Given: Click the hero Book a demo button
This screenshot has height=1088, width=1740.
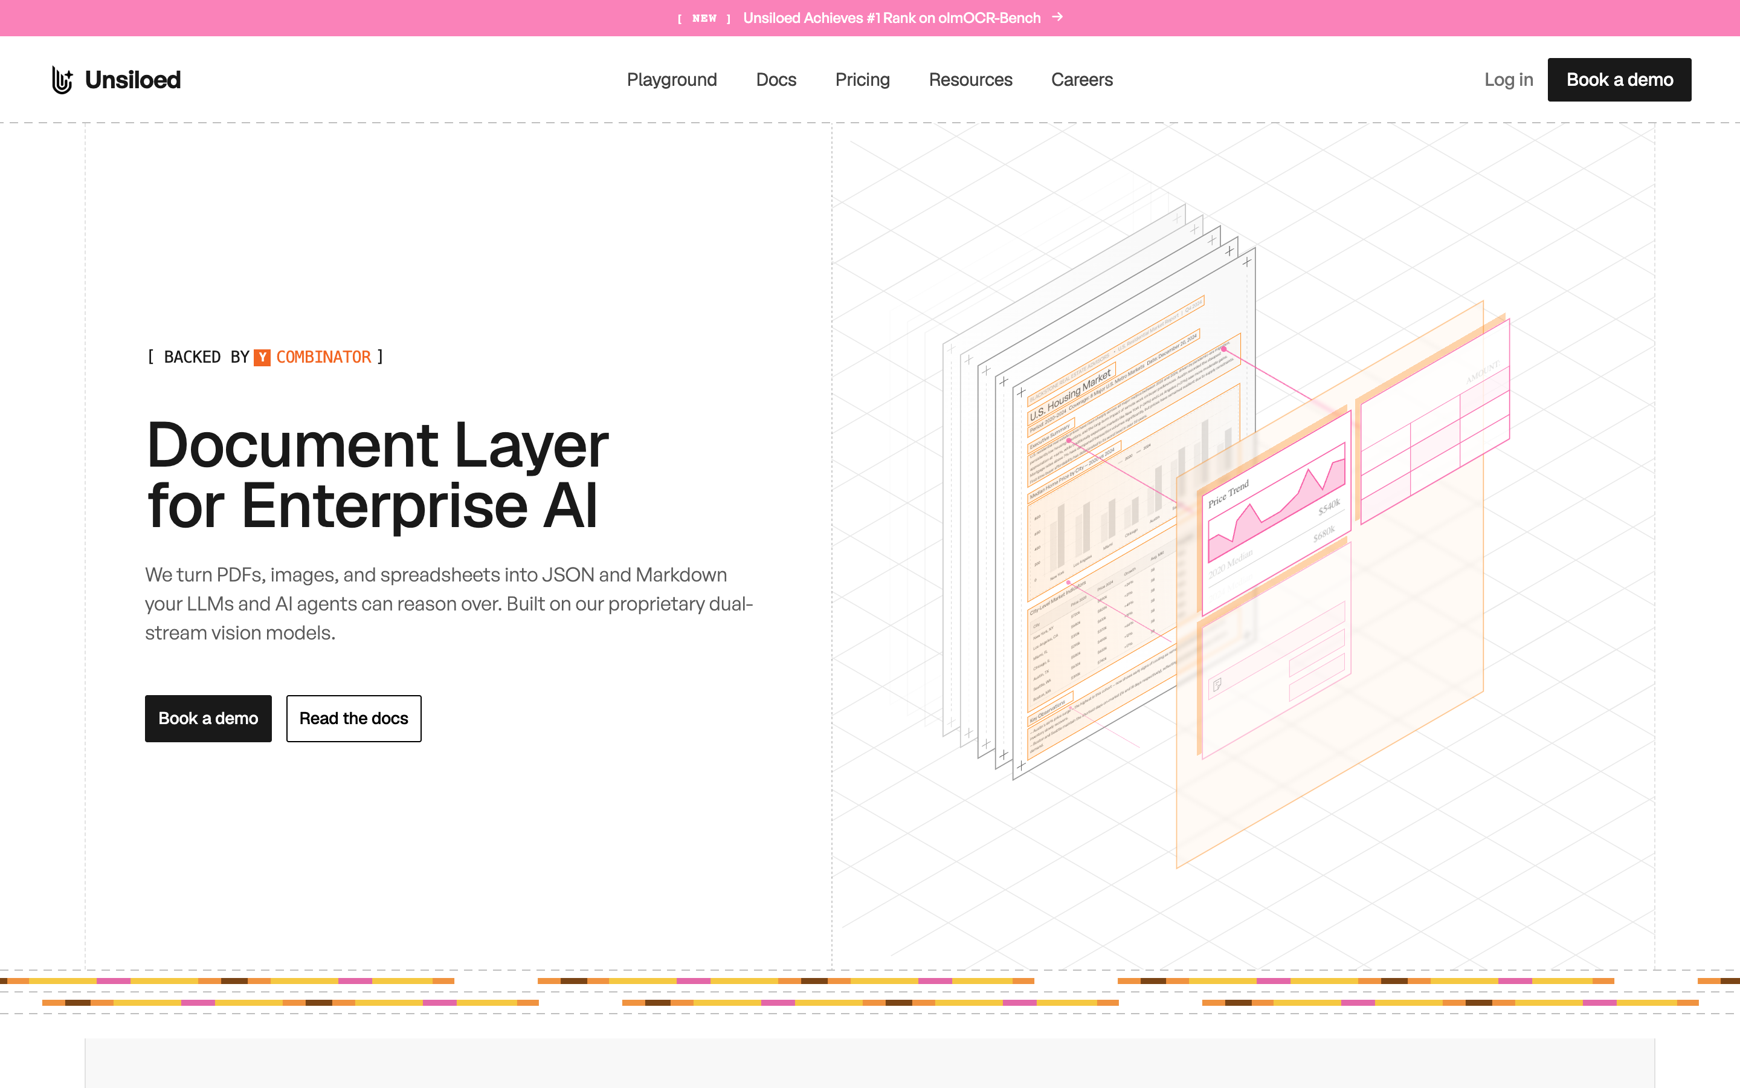Looking at the screenshot, I should [208, 718].
